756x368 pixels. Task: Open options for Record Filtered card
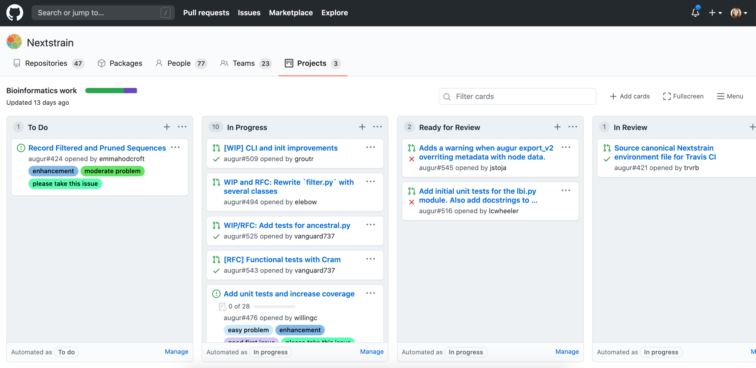pyautogui.click(x=175, y=148)
